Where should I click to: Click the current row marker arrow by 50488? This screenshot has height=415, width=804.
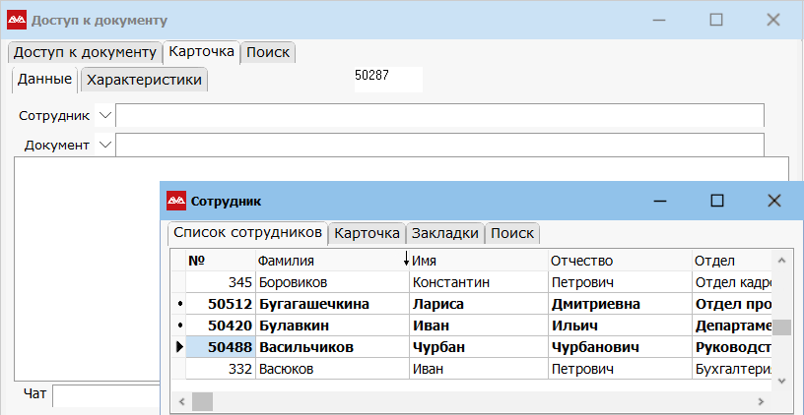[x=178, y=347]
